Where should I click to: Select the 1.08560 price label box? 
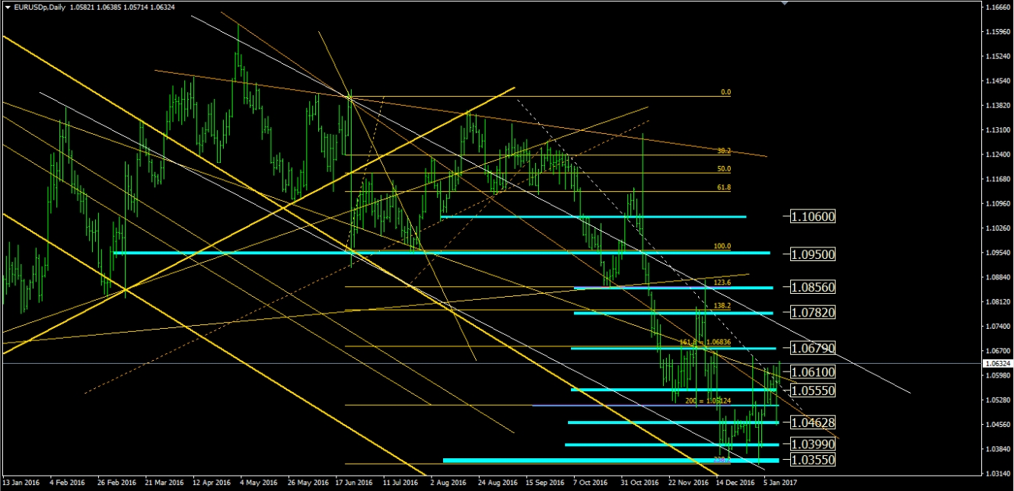click(x=813, y=288)
